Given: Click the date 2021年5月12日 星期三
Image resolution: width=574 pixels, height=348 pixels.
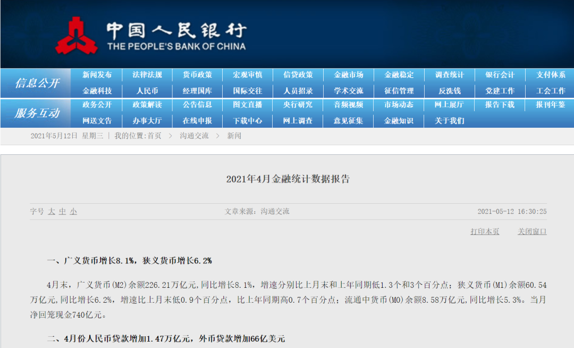Looking at the screenshot, I should [66, 136].
